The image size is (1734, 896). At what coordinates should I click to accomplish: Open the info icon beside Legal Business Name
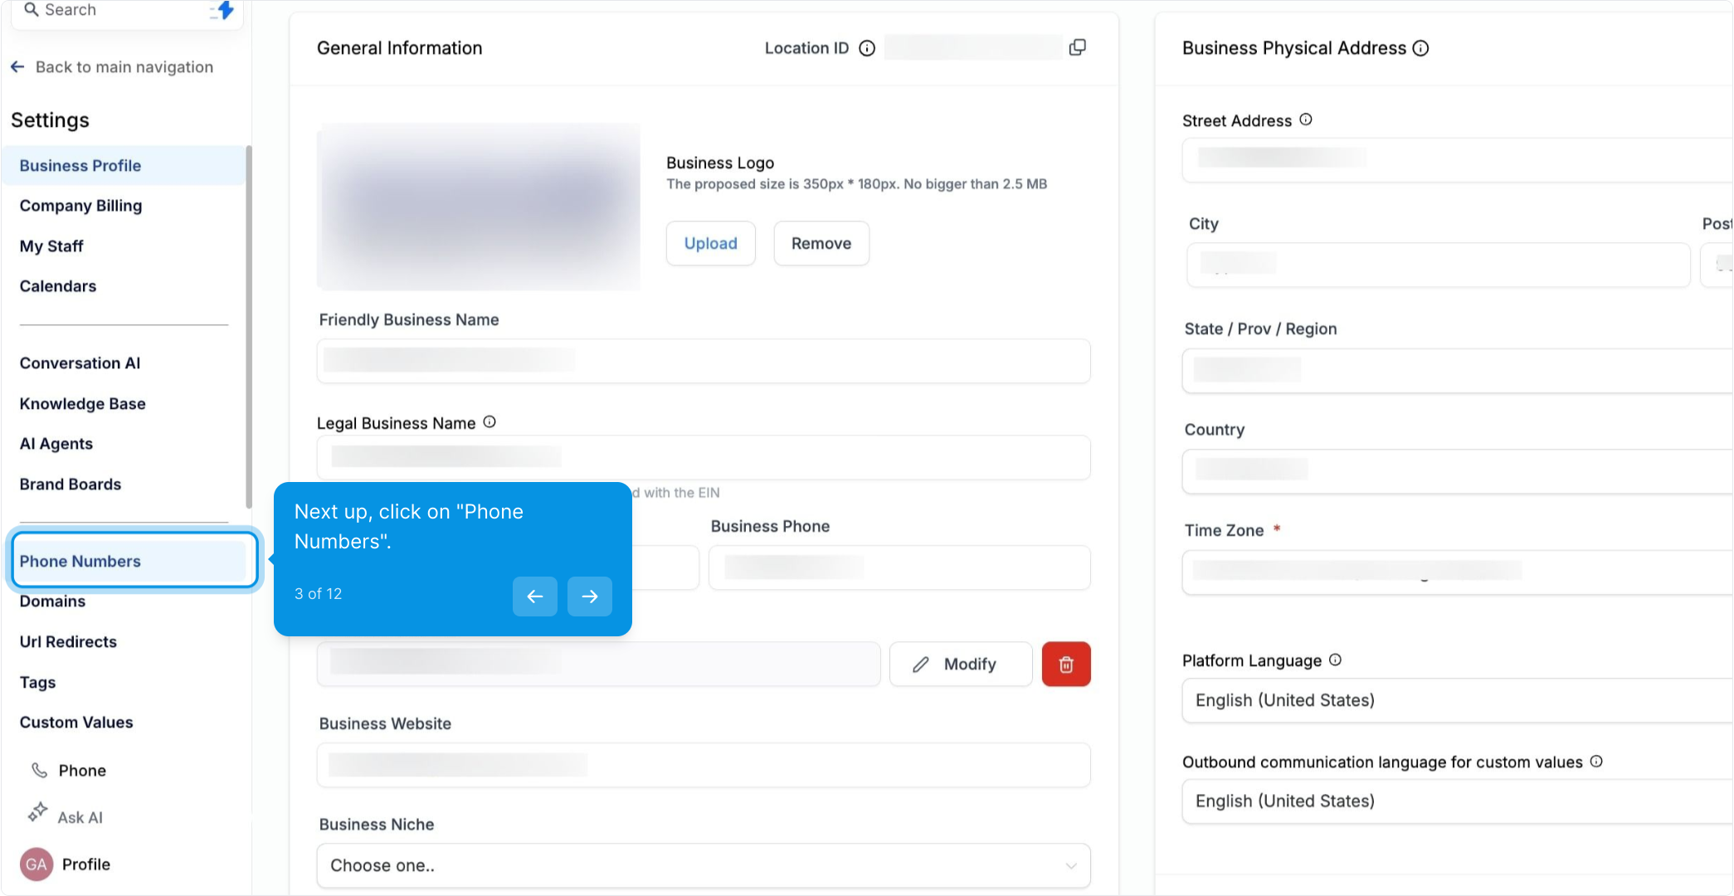(x=490, y=422)
